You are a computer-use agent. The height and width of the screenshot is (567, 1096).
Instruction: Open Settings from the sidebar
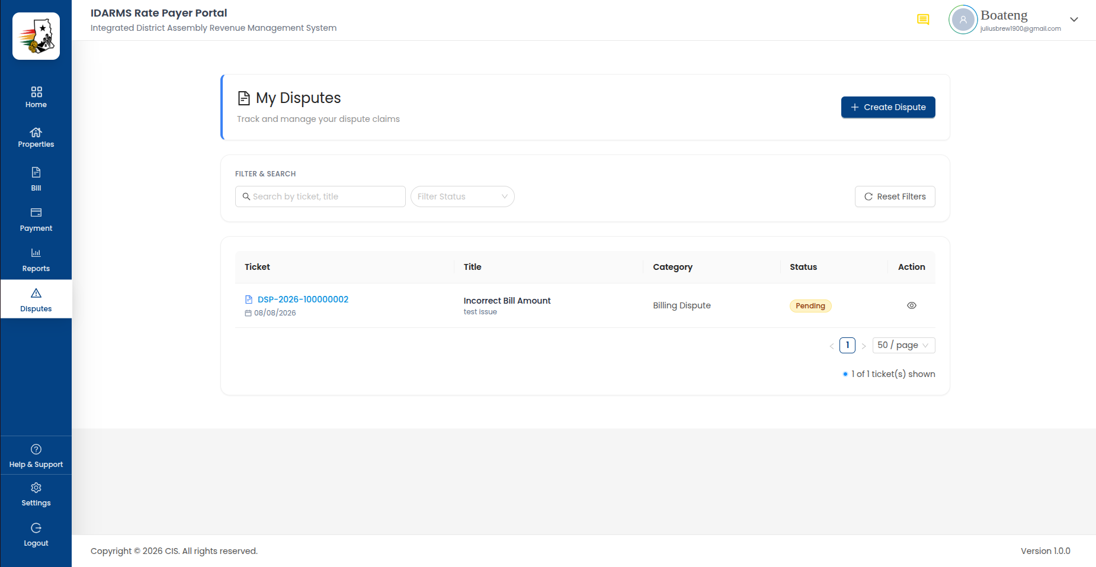coord(36,494)
